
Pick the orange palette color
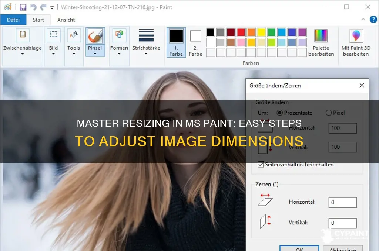tap(251, 32)
